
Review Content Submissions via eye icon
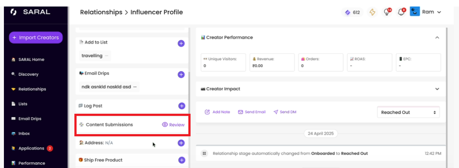click(173, 125)
